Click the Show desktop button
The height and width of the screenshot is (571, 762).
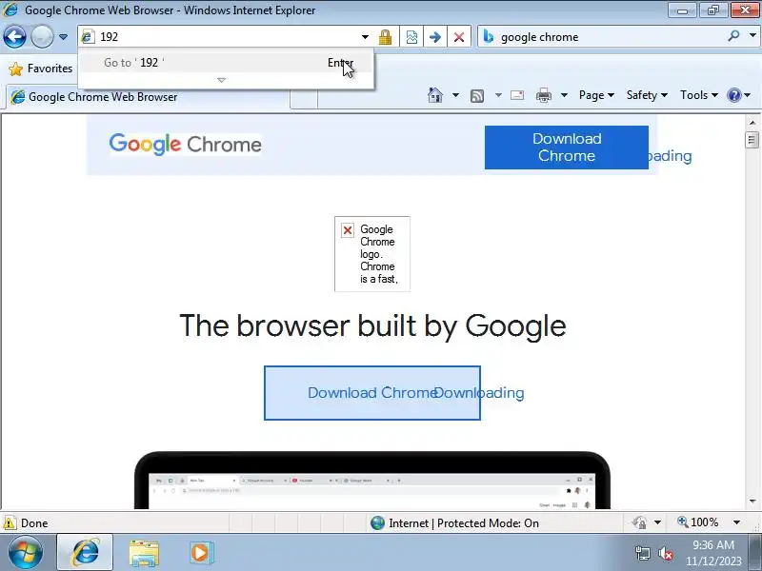(x=754, y=553)
